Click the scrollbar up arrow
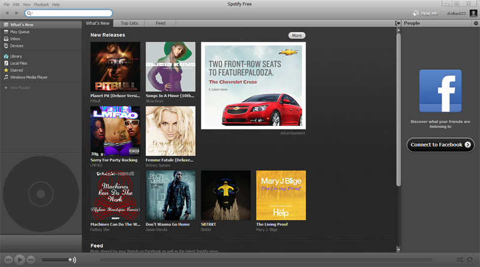The image size is (480, 267). (x=398, y=31)
